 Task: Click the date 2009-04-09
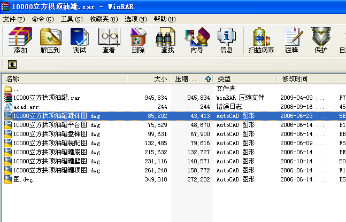297,98
